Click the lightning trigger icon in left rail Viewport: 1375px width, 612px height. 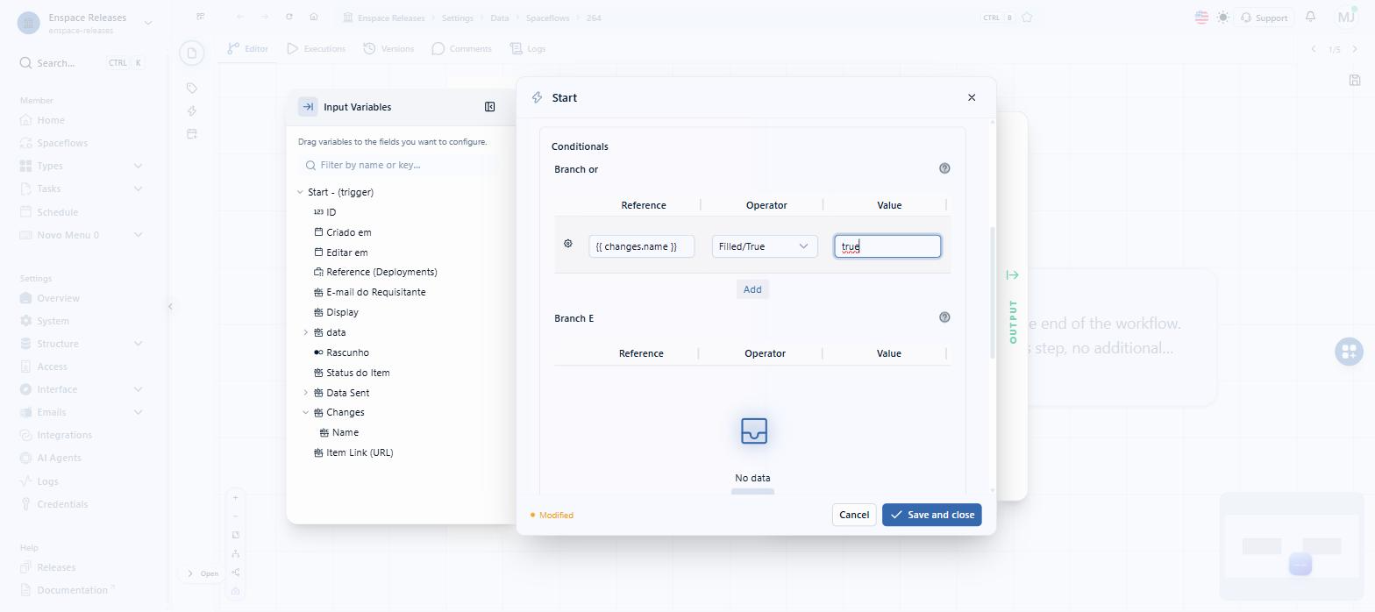192,110
